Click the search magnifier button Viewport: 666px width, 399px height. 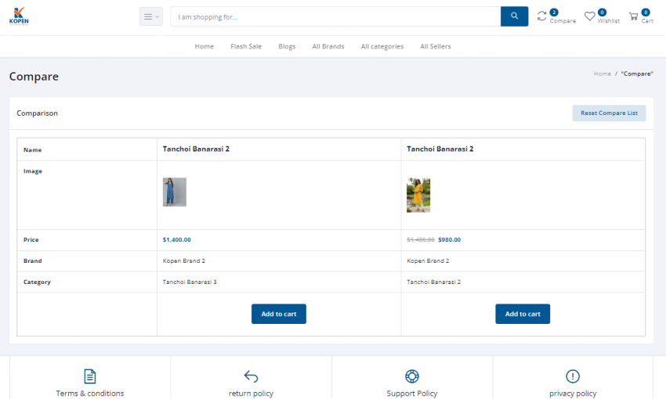click(x=514, y=16)
